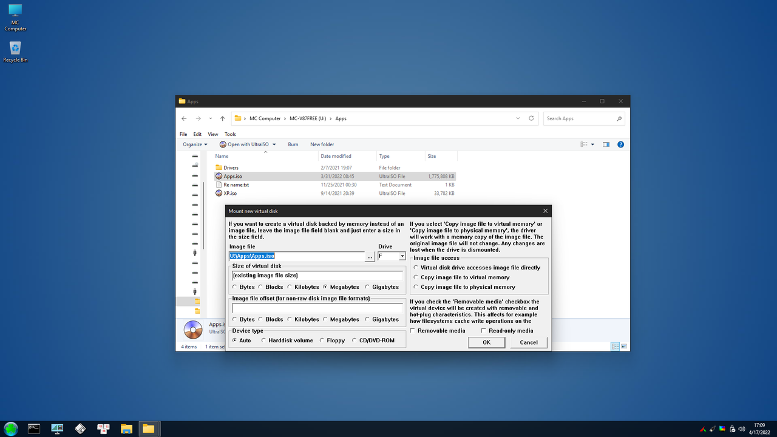Click the MC Computer desktop icon
777x437 pixels.
[15, 17]
